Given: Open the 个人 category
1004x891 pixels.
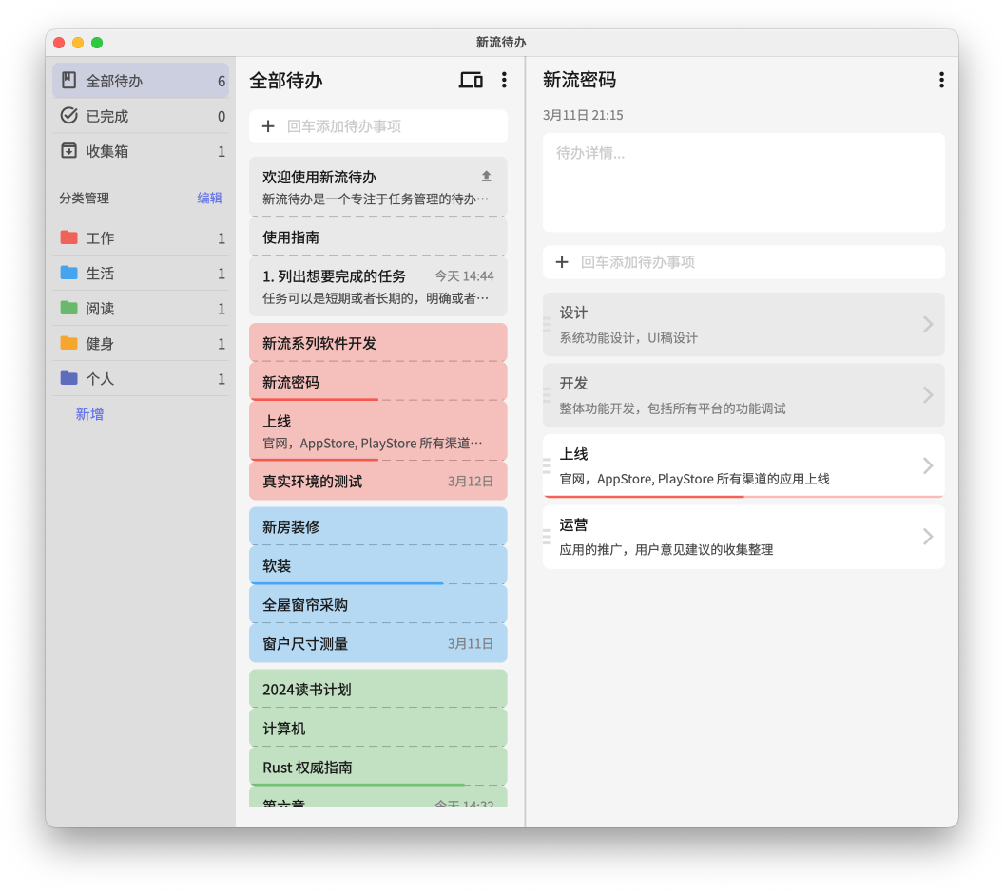Looking at the screenshot, I should pos(140,379).
